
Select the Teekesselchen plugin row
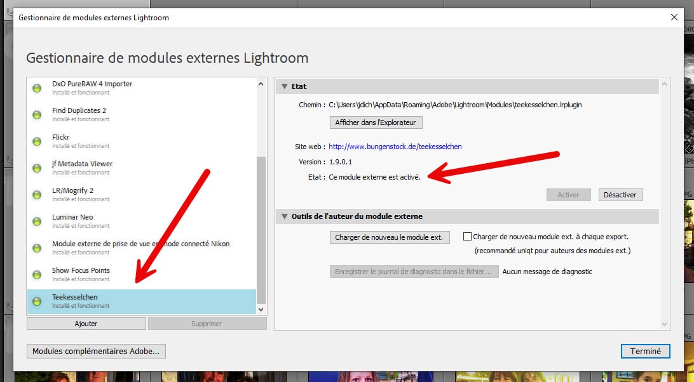click(x=142, y=301)
